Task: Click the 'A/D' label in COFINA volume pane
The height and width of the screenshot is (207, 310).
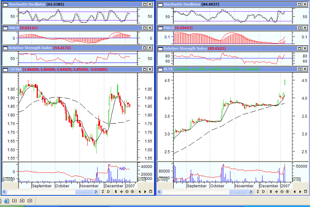Action: [122, 168]
